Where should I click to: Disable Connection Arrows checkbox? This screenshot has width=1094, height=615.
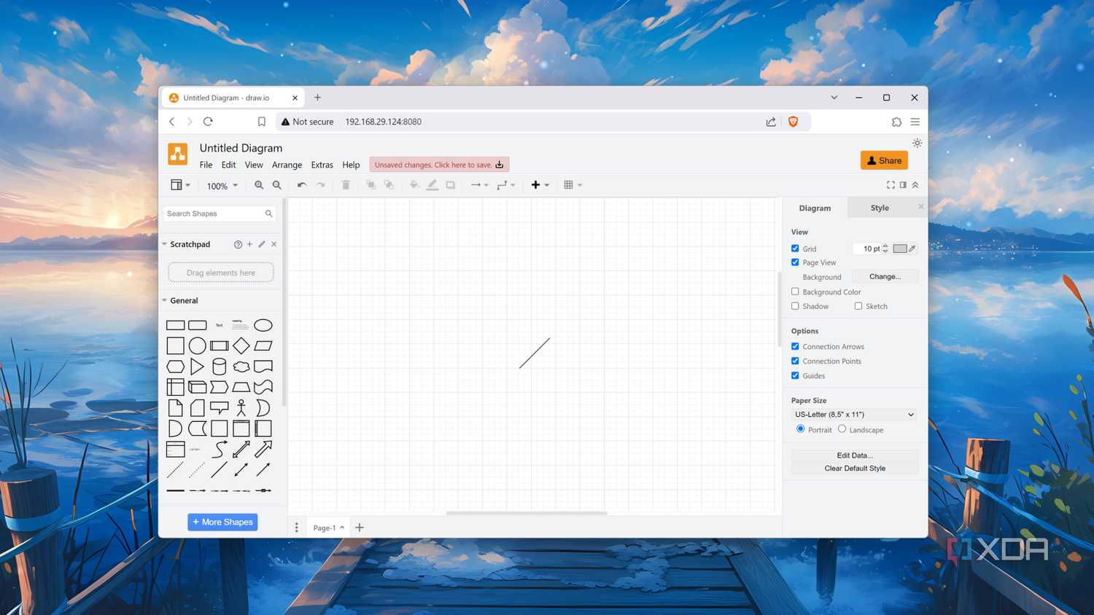tap(795, 346)
